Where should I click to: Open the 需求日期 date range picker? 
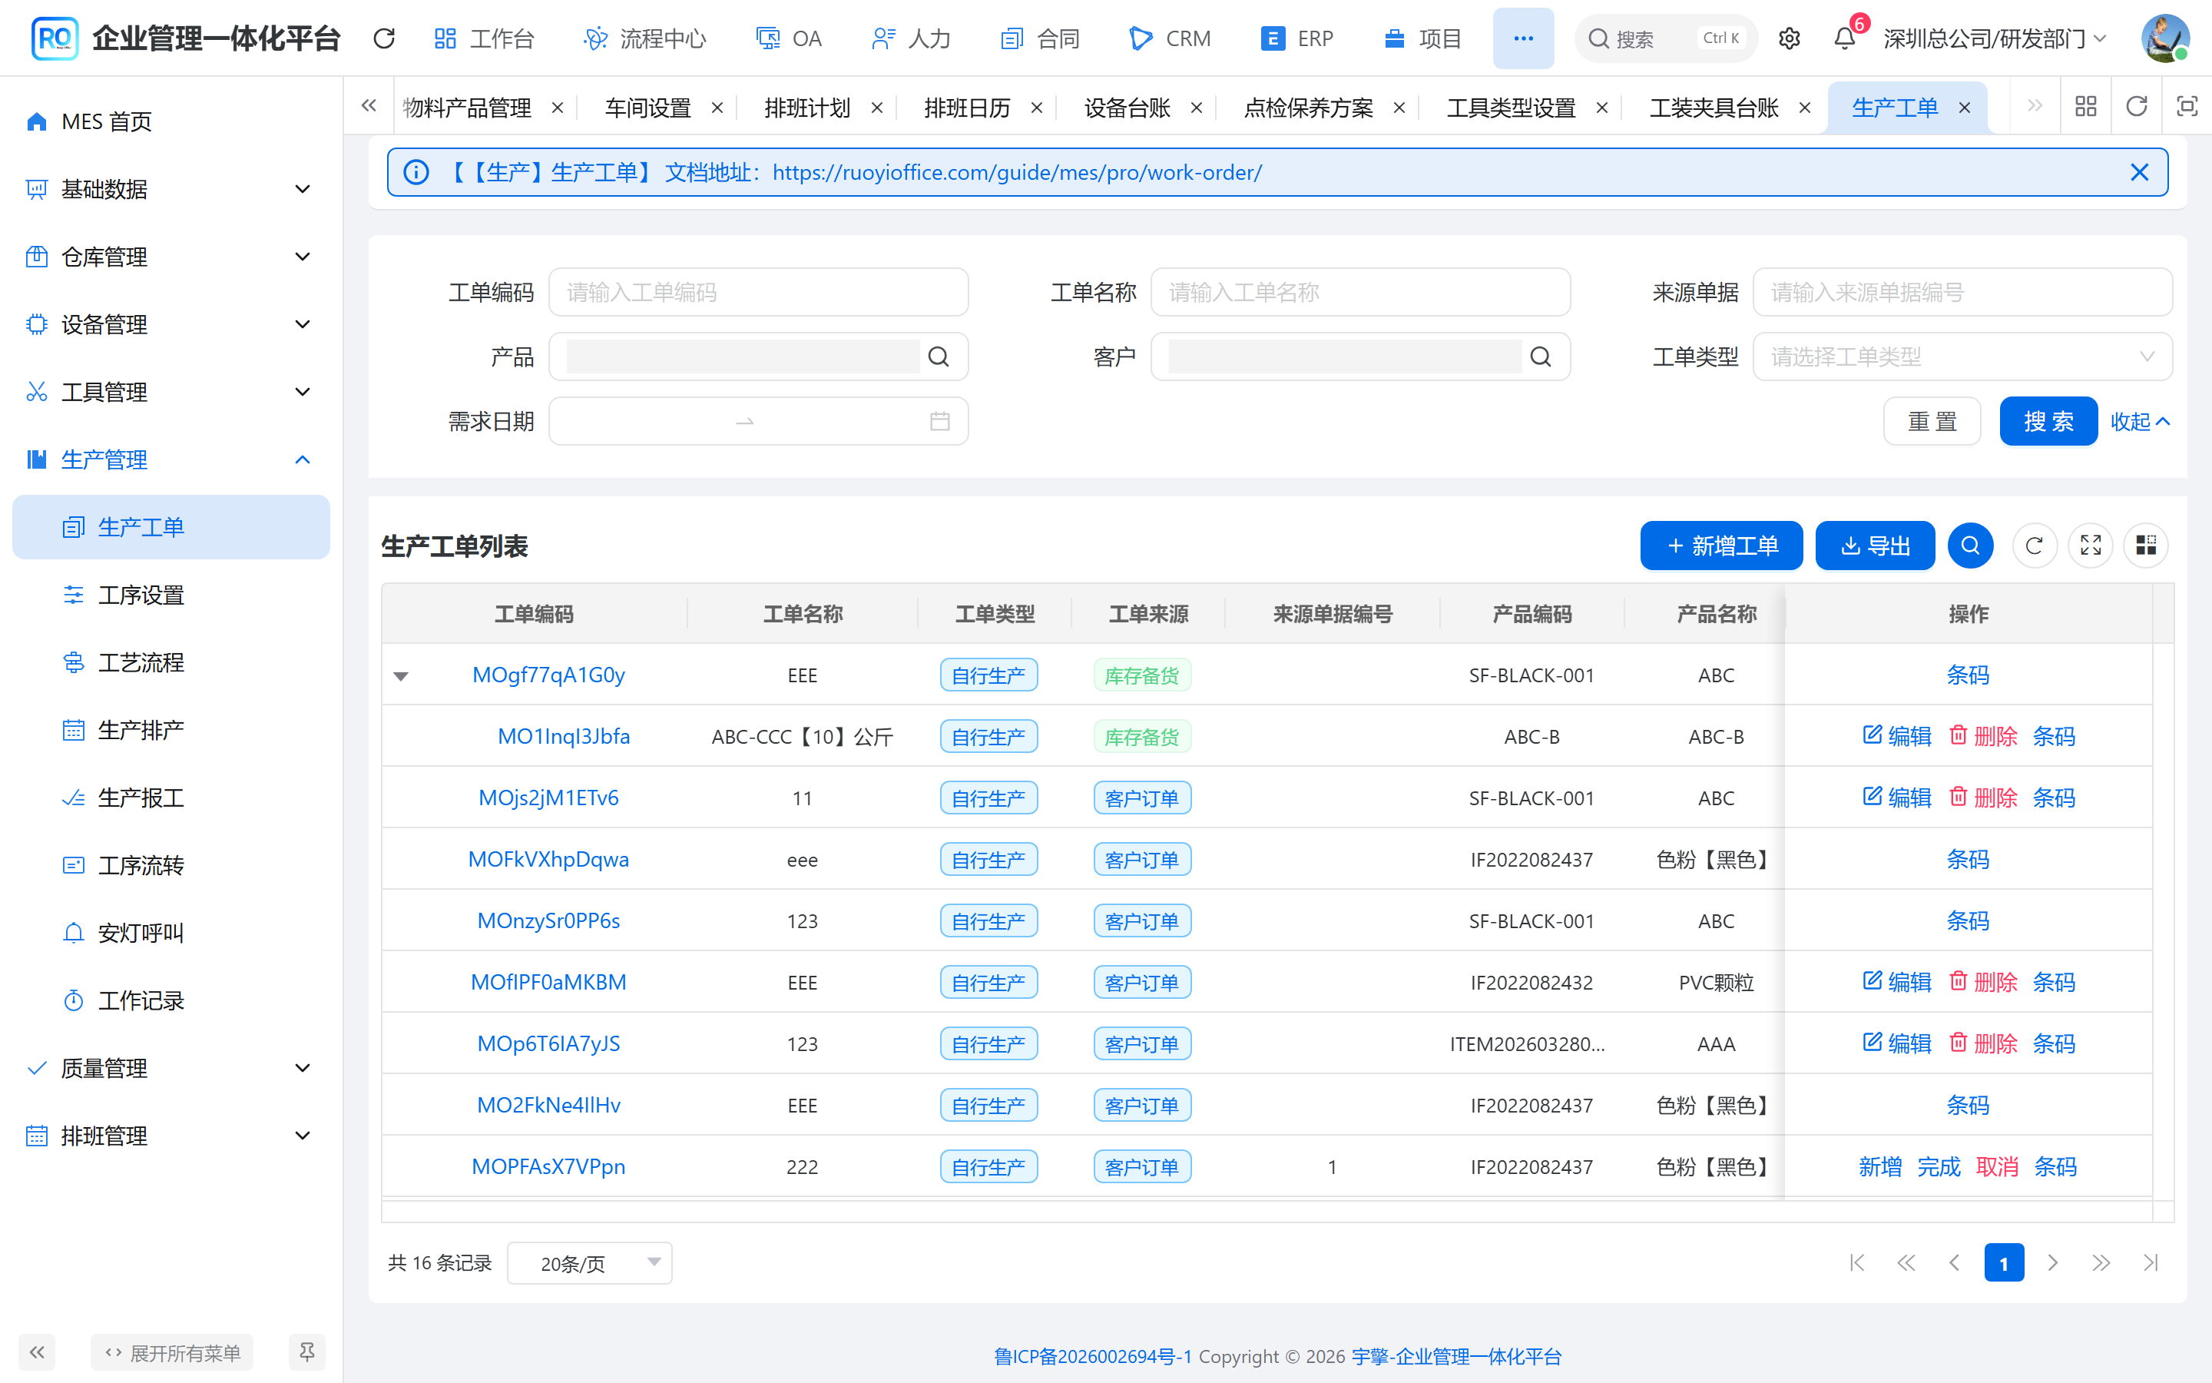(x=758, y=422)
